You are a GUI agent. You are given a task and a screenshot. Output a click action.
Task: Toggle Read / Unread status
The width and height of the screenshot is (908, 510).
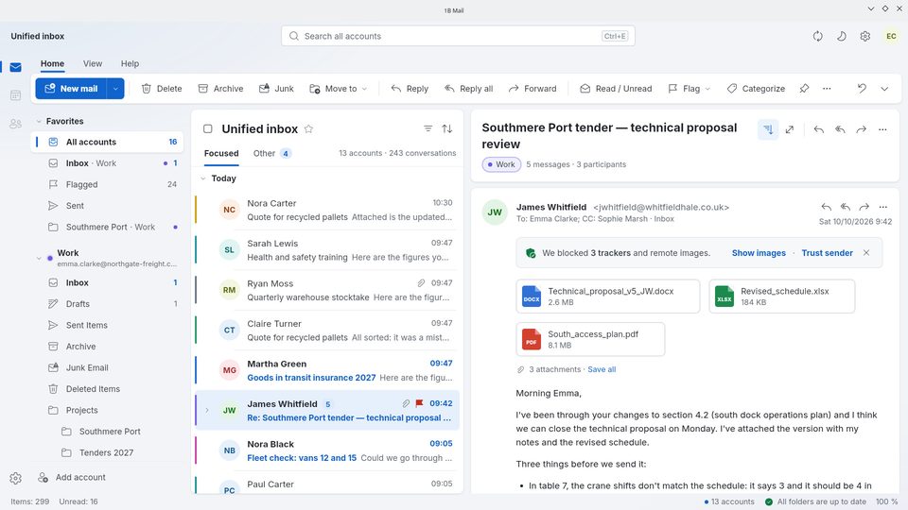tap(616, 89)
